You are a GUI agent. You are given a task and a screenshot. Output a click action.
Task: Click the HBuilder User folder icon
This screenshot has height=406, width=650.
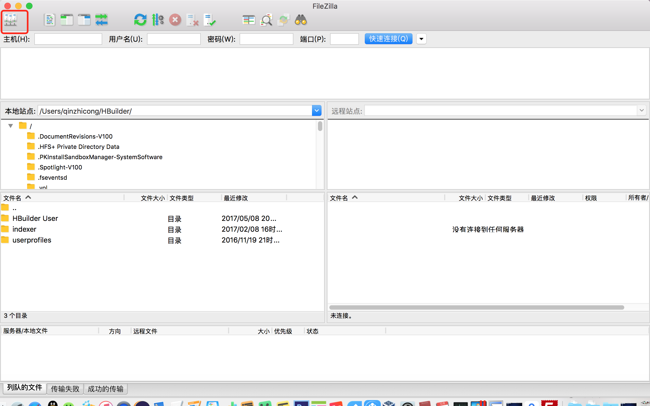pyautogui.click(x=5, y=218)
